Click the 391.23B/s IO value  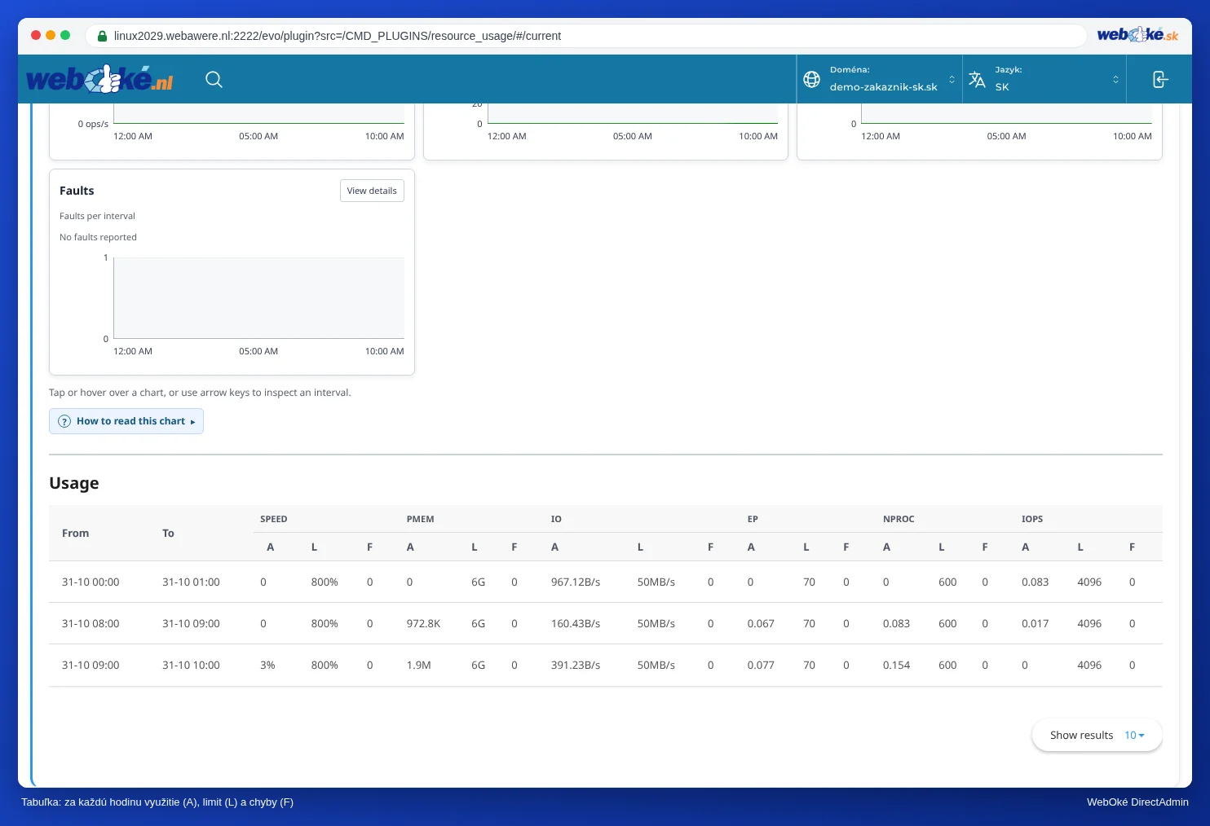tap(576, 665)
